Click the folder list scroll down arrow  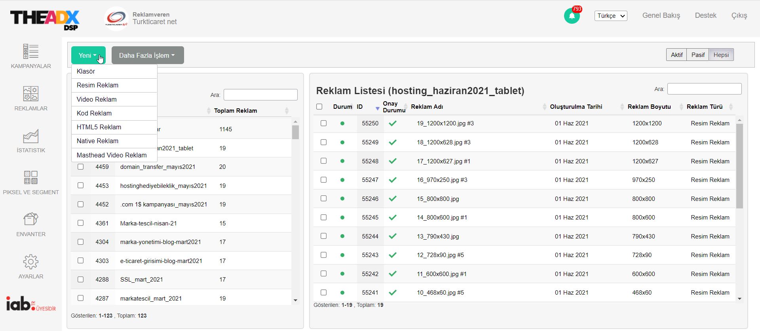coord(295,301)
